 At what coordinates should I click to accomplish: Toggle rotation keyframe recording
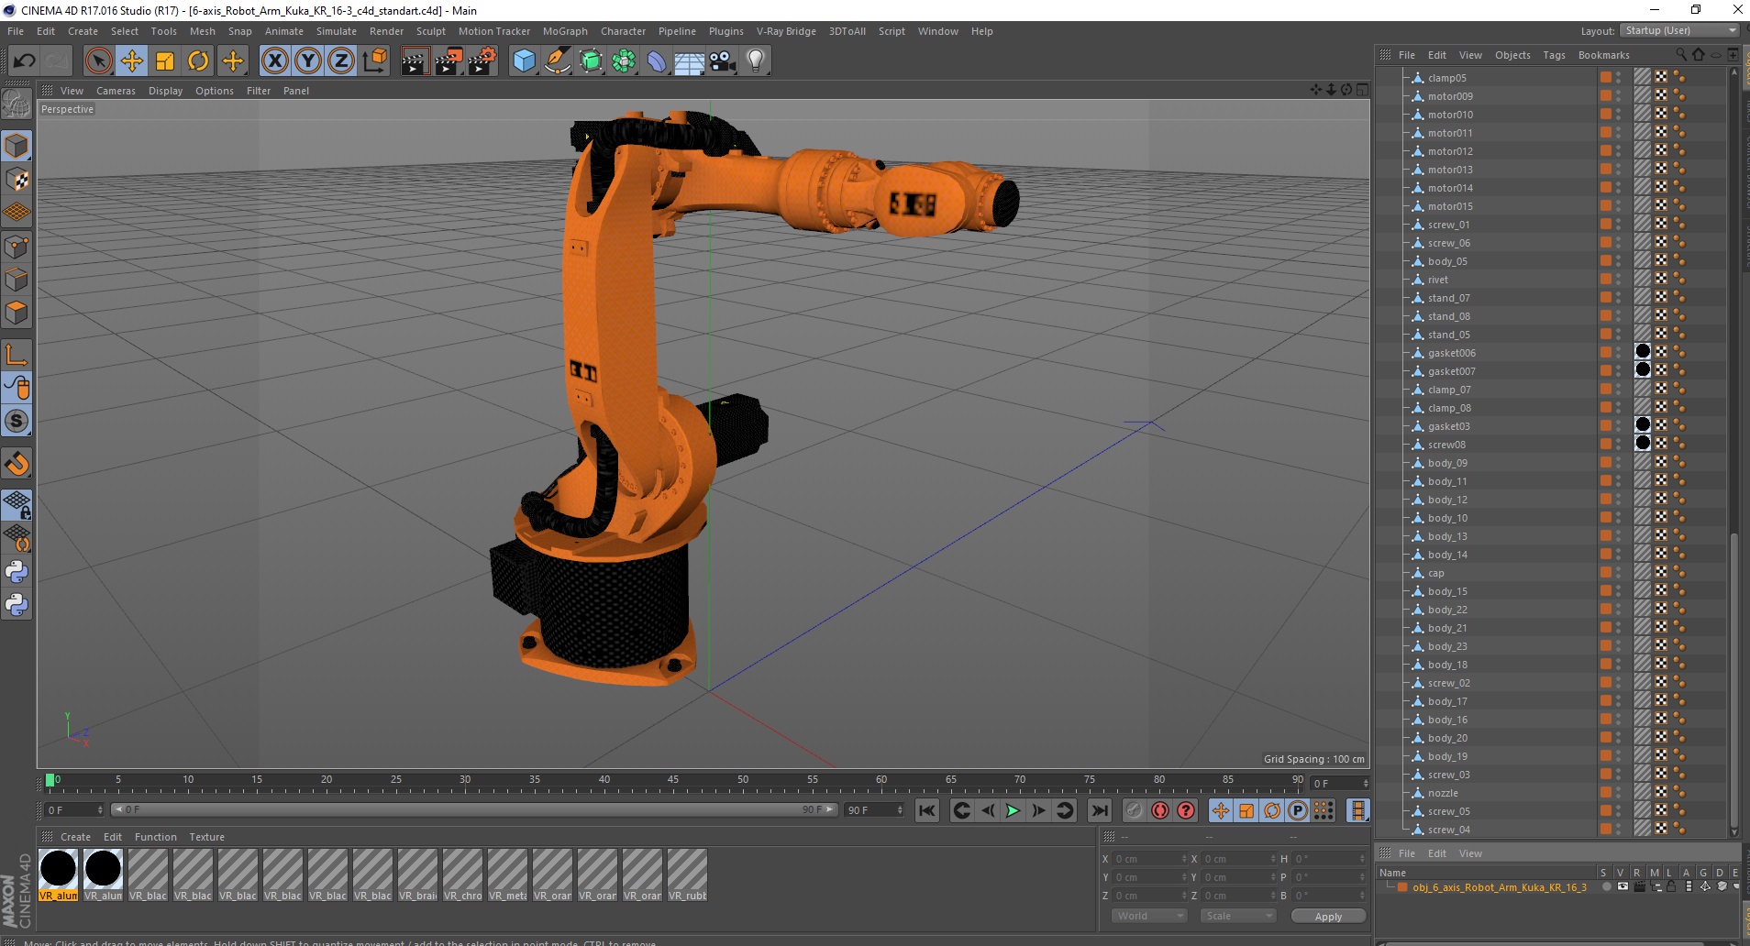click(x=1272, y=810)
